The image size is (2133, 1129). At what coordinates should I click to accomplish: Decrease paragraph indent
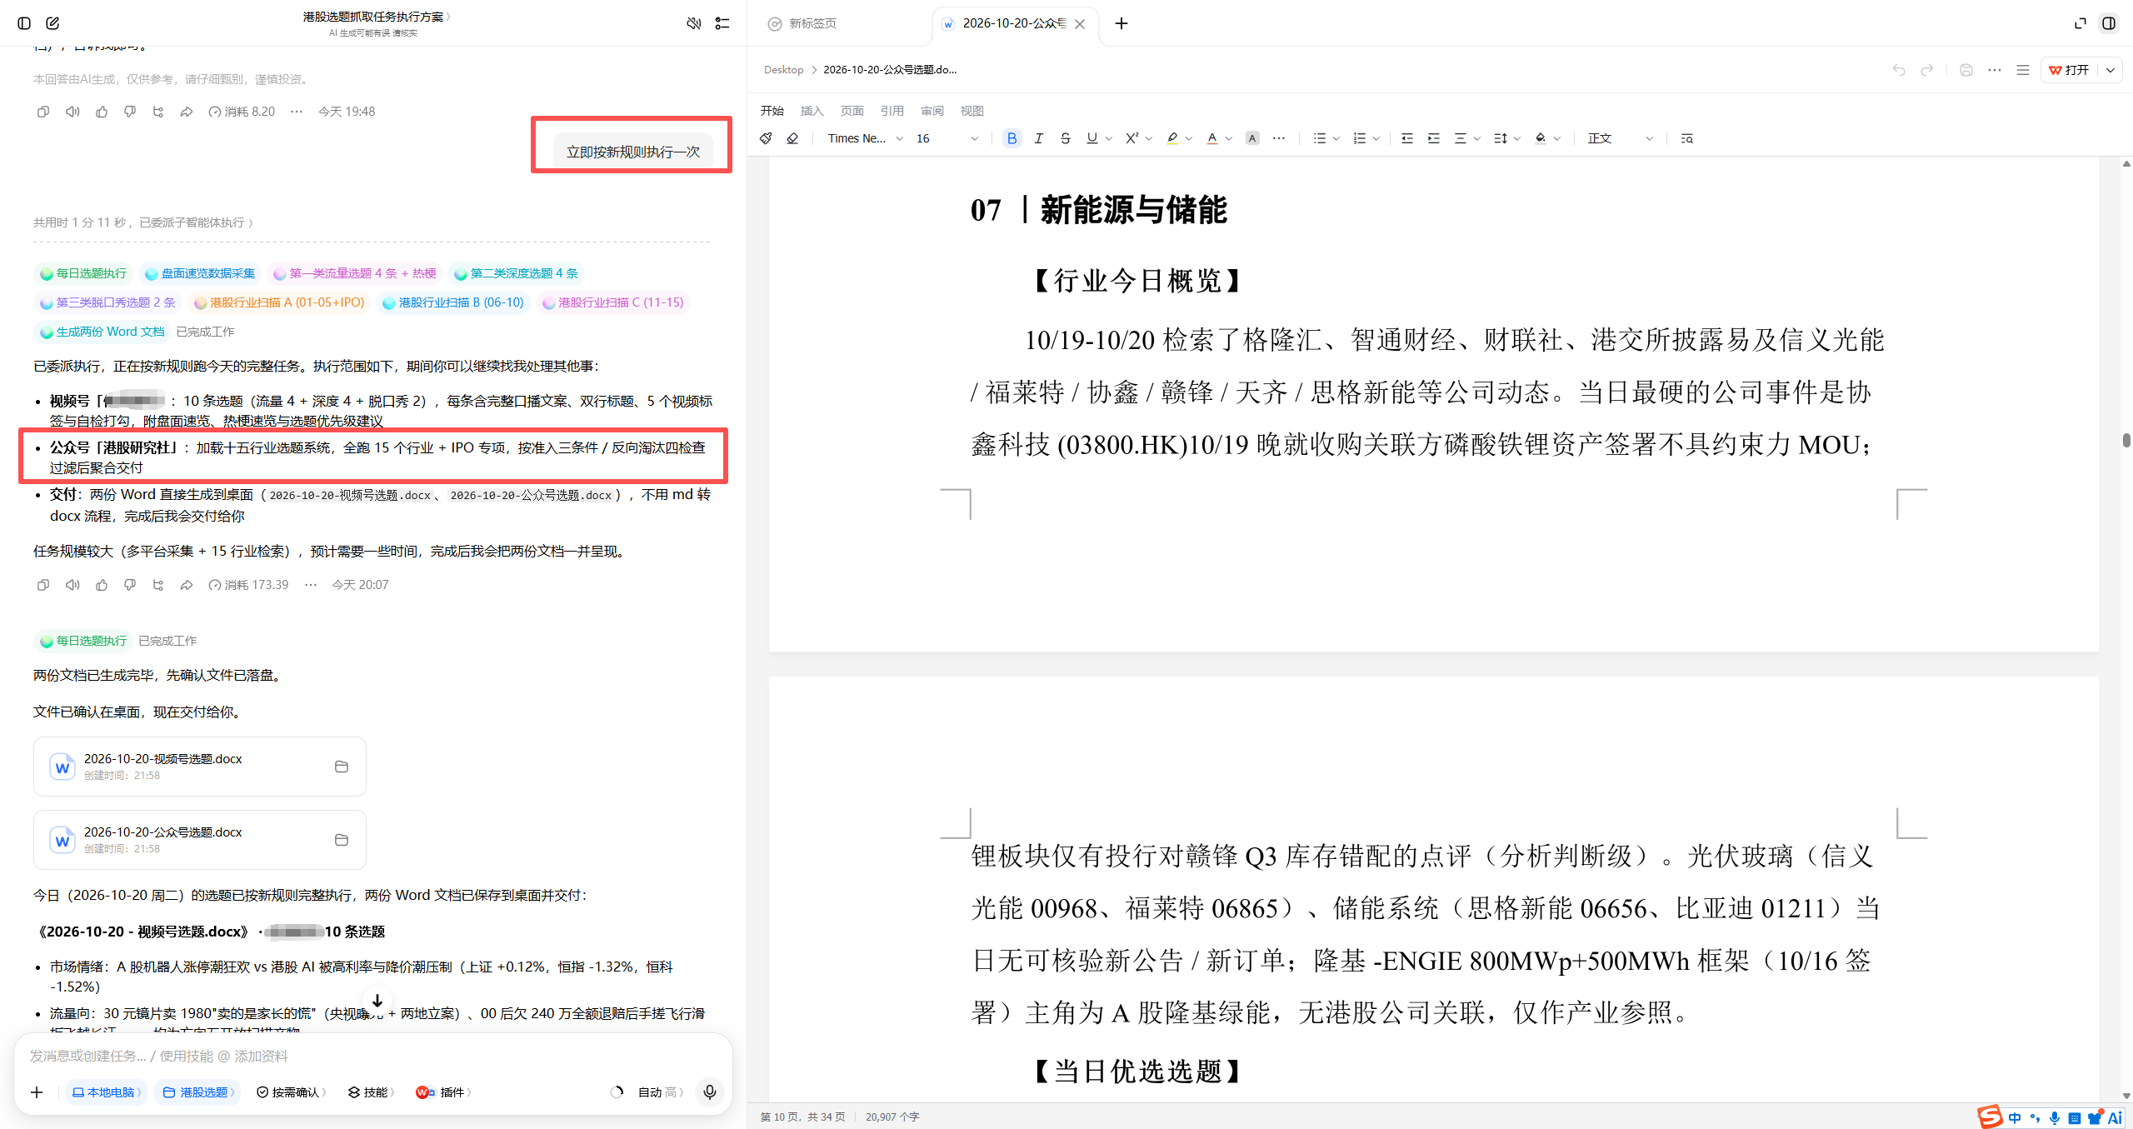pyautogui.click(x=1407, y=138)
